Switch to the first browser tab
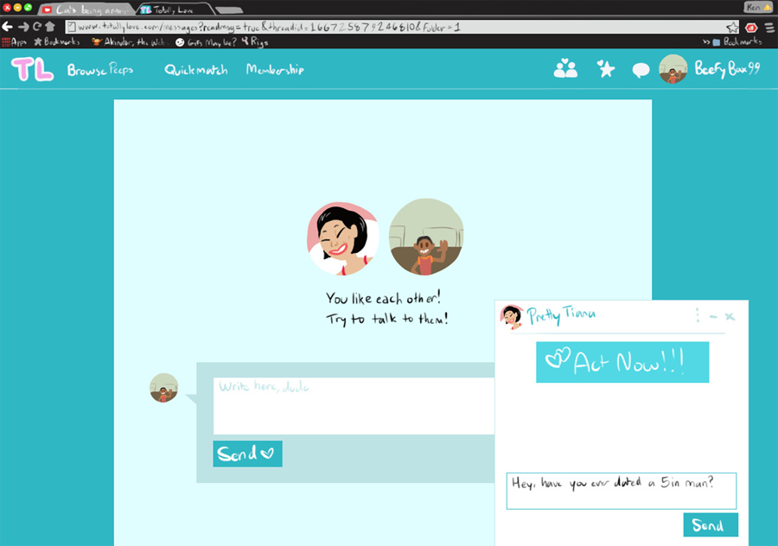Image resolution: width=778 pixels, height=546 pixels. 85,9
